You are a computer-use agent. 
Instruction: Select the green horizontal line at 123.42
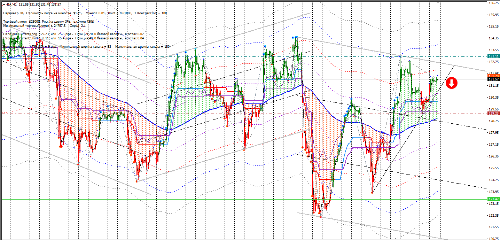[244, 199]
